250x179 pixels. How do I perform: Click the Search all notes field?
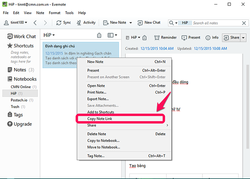click(217, 23)
